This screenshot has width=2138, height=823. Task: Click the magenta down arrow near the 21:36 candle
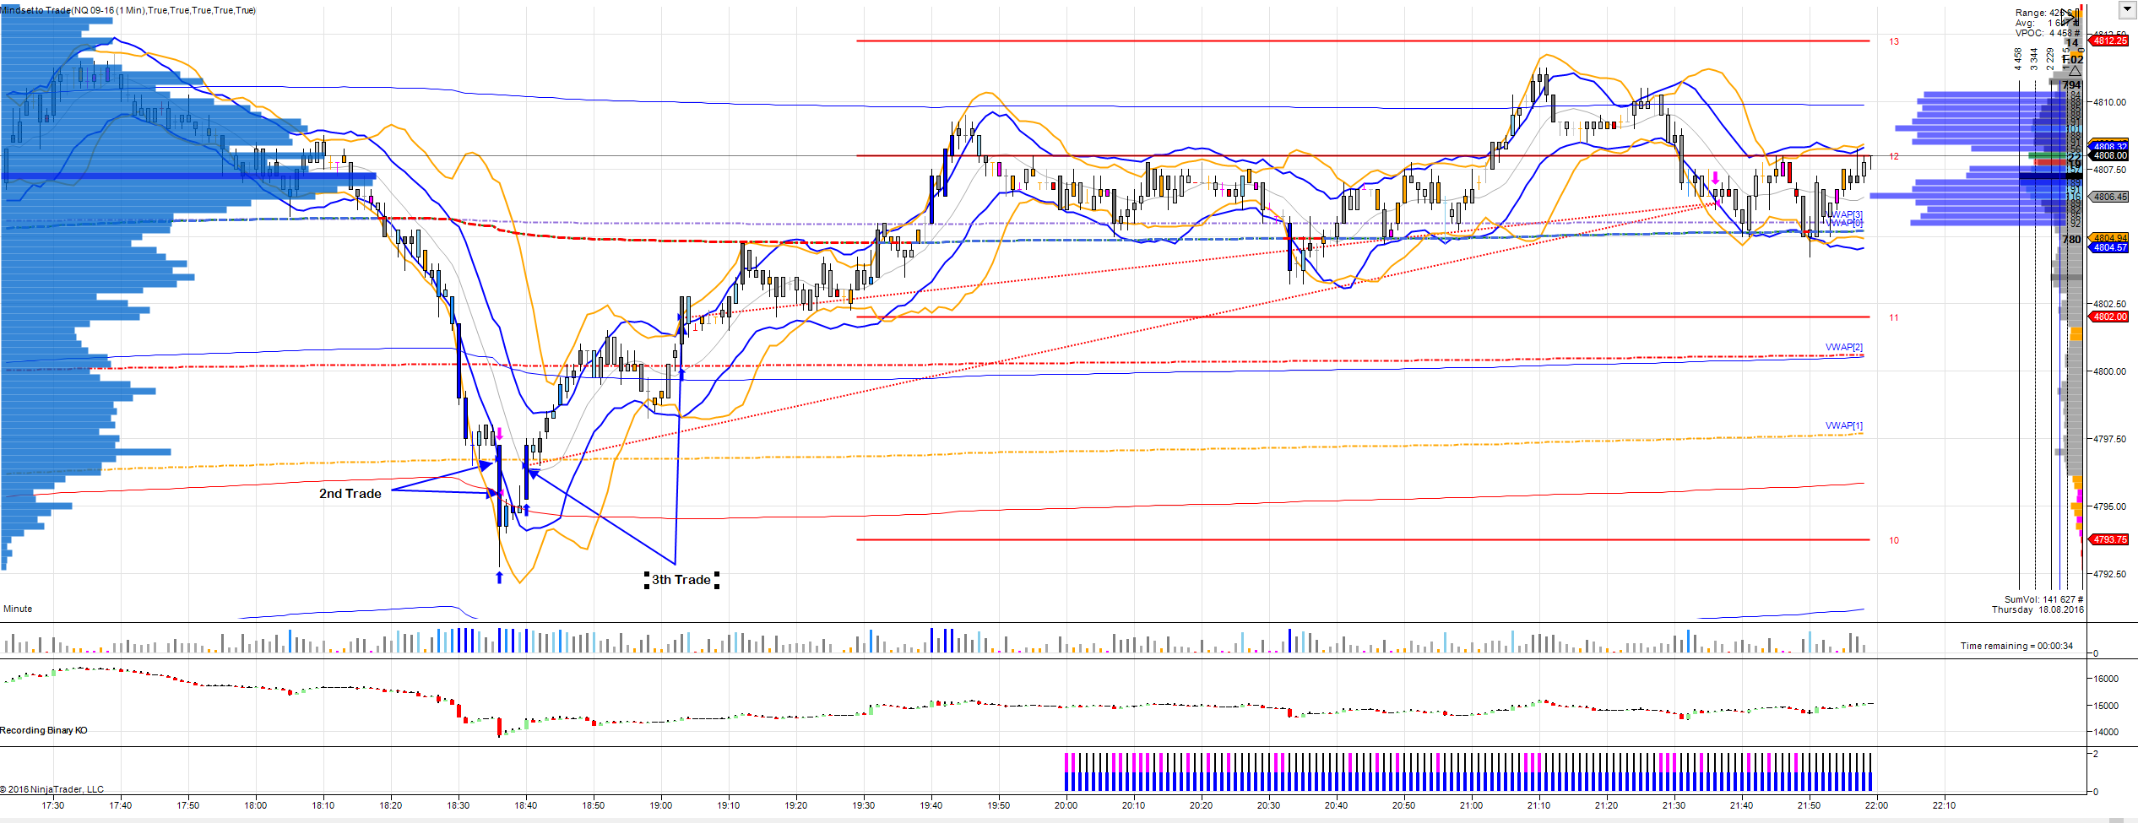(1715, 178)
